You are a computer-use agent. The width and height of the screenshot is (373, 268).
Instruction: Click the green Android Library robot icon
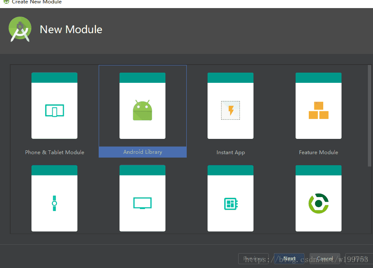click(x=142, y=110)
